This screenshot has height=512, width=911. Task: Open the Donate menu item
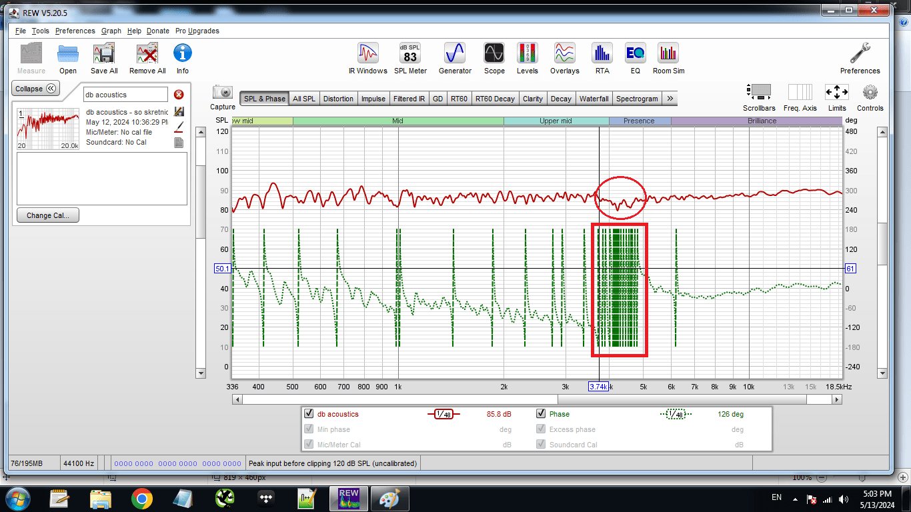158,31
